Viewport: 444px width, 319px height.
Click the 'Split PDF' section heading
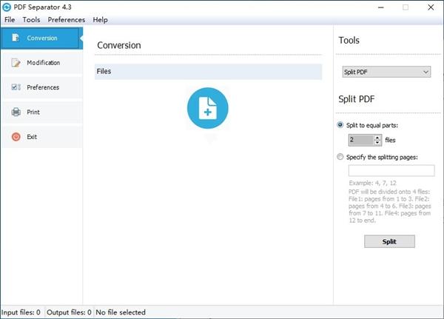[x=357, y=99]
